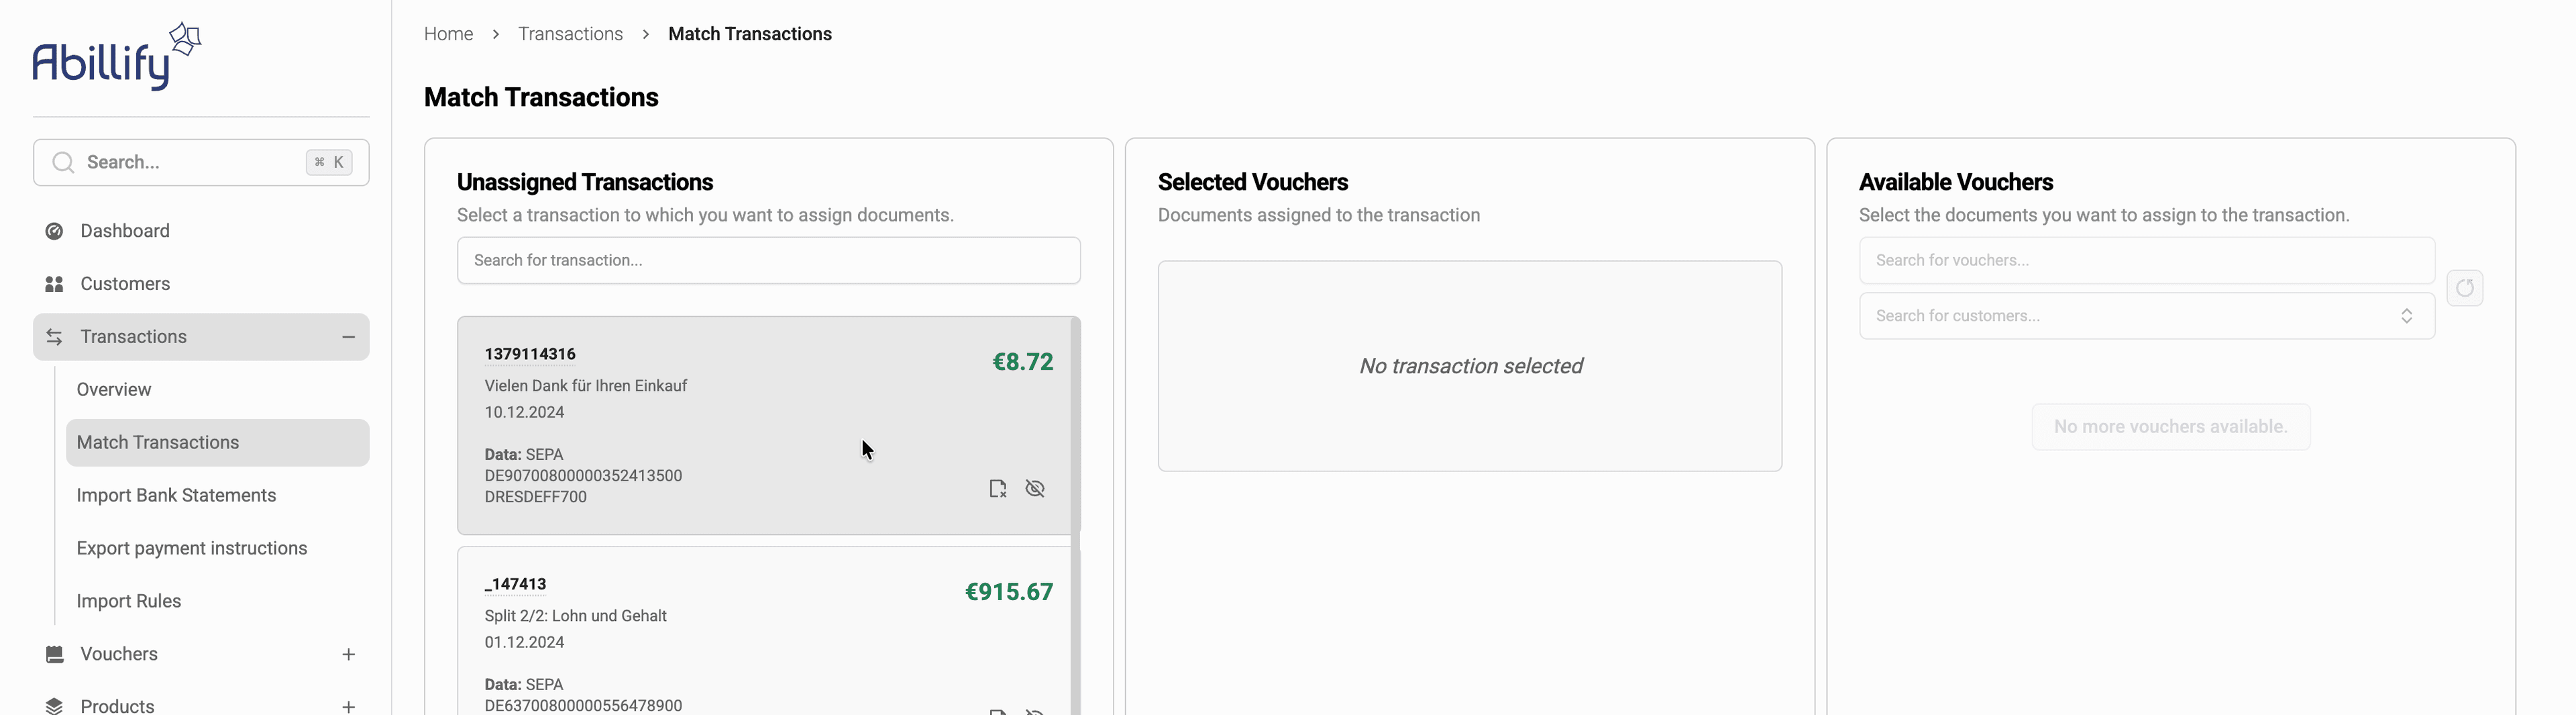Viewport: 2576px width, 715px height.
Task: Go to Export payment instructions
Action: 192,549
